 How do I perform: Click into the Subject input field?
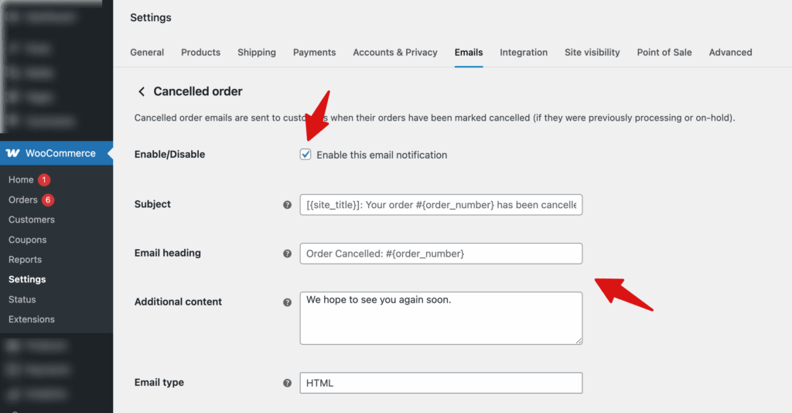pyautogui.click(x=441, y=204)
